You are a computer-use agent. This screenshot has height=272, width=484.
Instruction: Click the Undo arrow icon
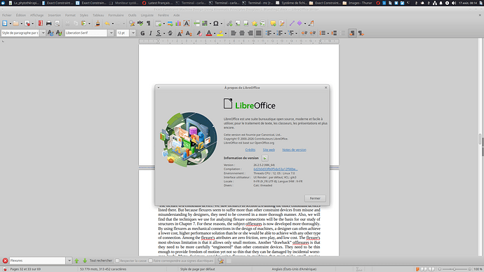107,23
